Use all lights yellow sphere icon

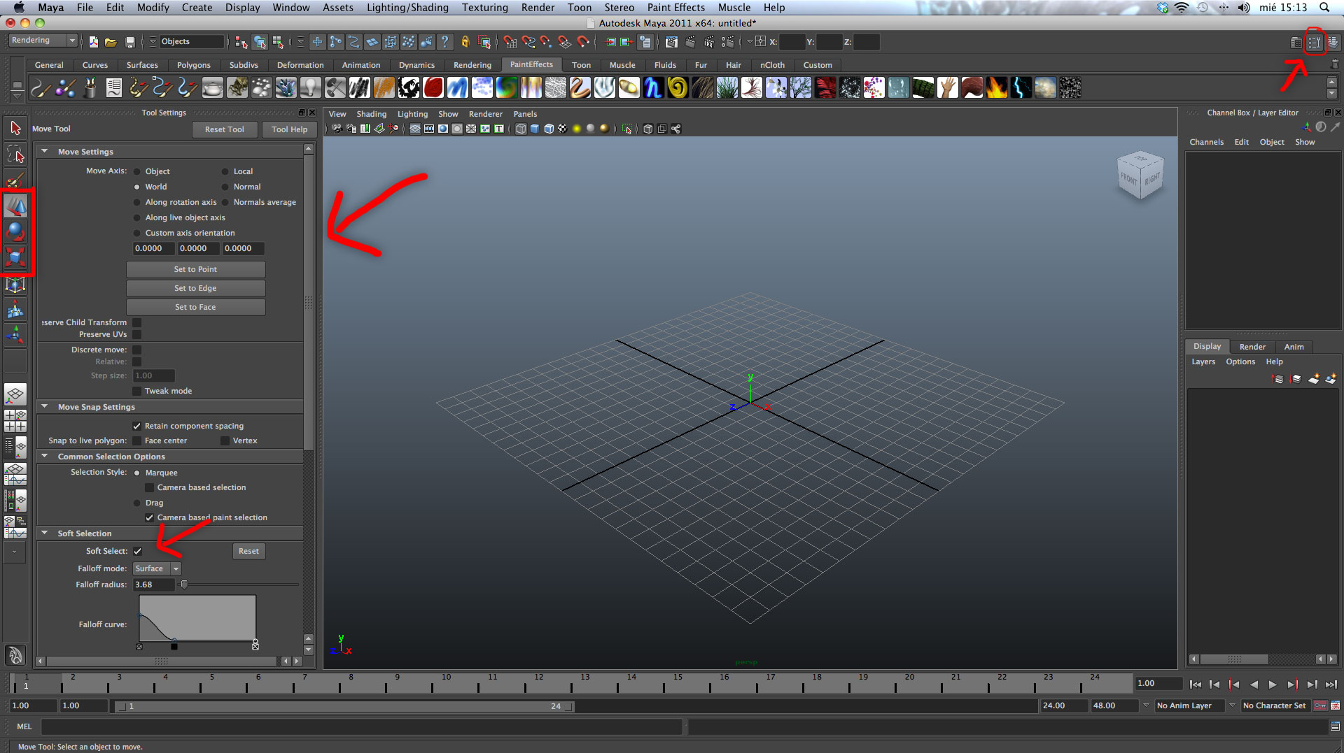click(x=577, y=129)
